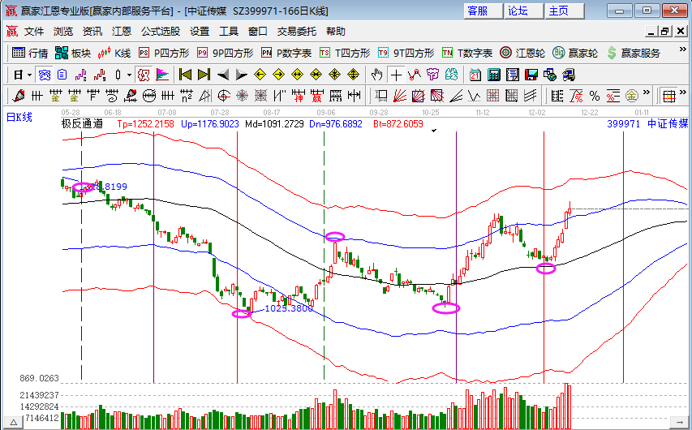Expand overflow chevron after grid icon
Screen dimensions: 692x430
point(683,92)
